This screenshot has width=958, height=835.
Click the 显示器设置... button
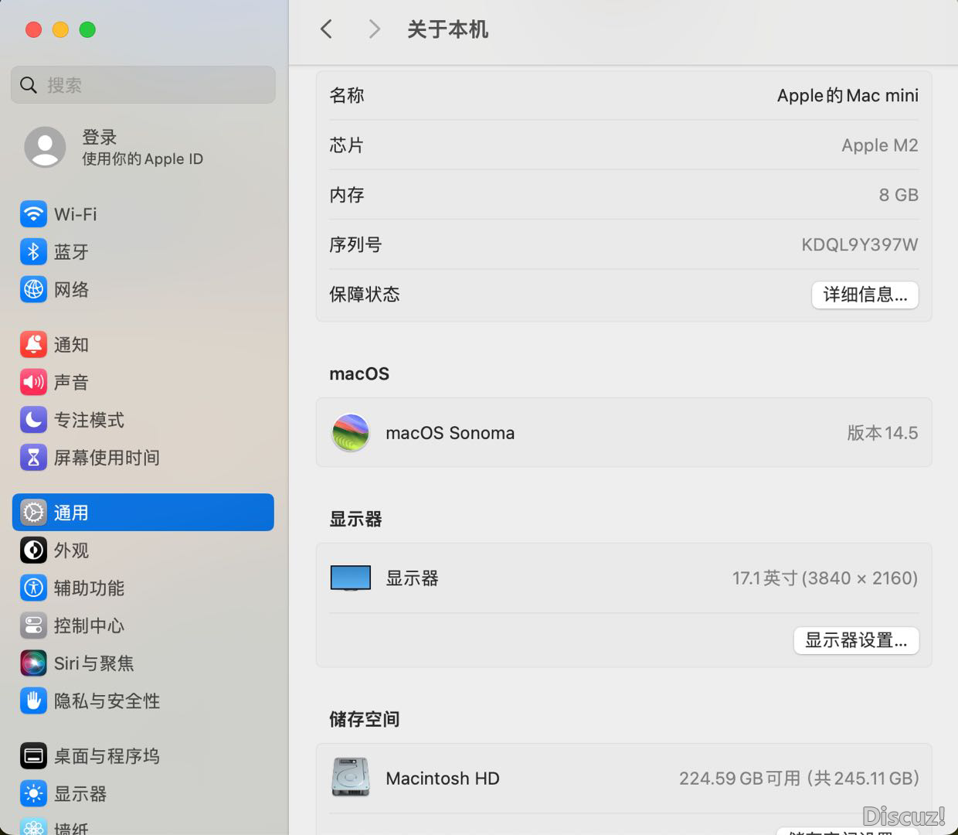coord(856,640)
